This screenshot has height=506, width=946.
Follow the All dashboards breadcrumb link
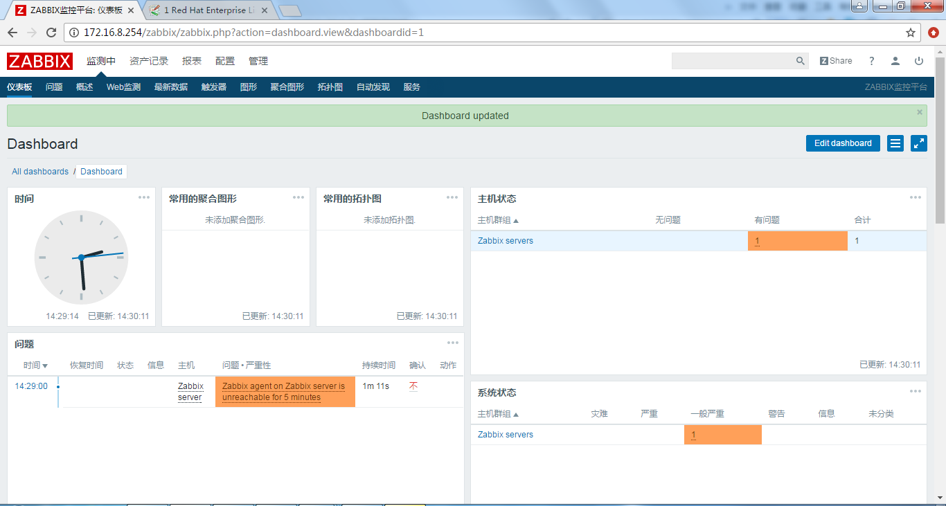point(40,172)
